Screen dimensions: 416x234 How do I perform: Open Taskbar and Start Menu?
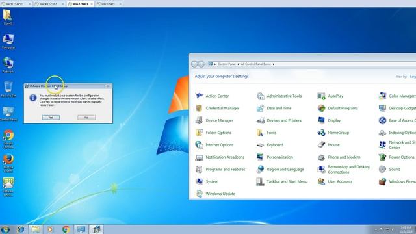click(x=281, y=181)
